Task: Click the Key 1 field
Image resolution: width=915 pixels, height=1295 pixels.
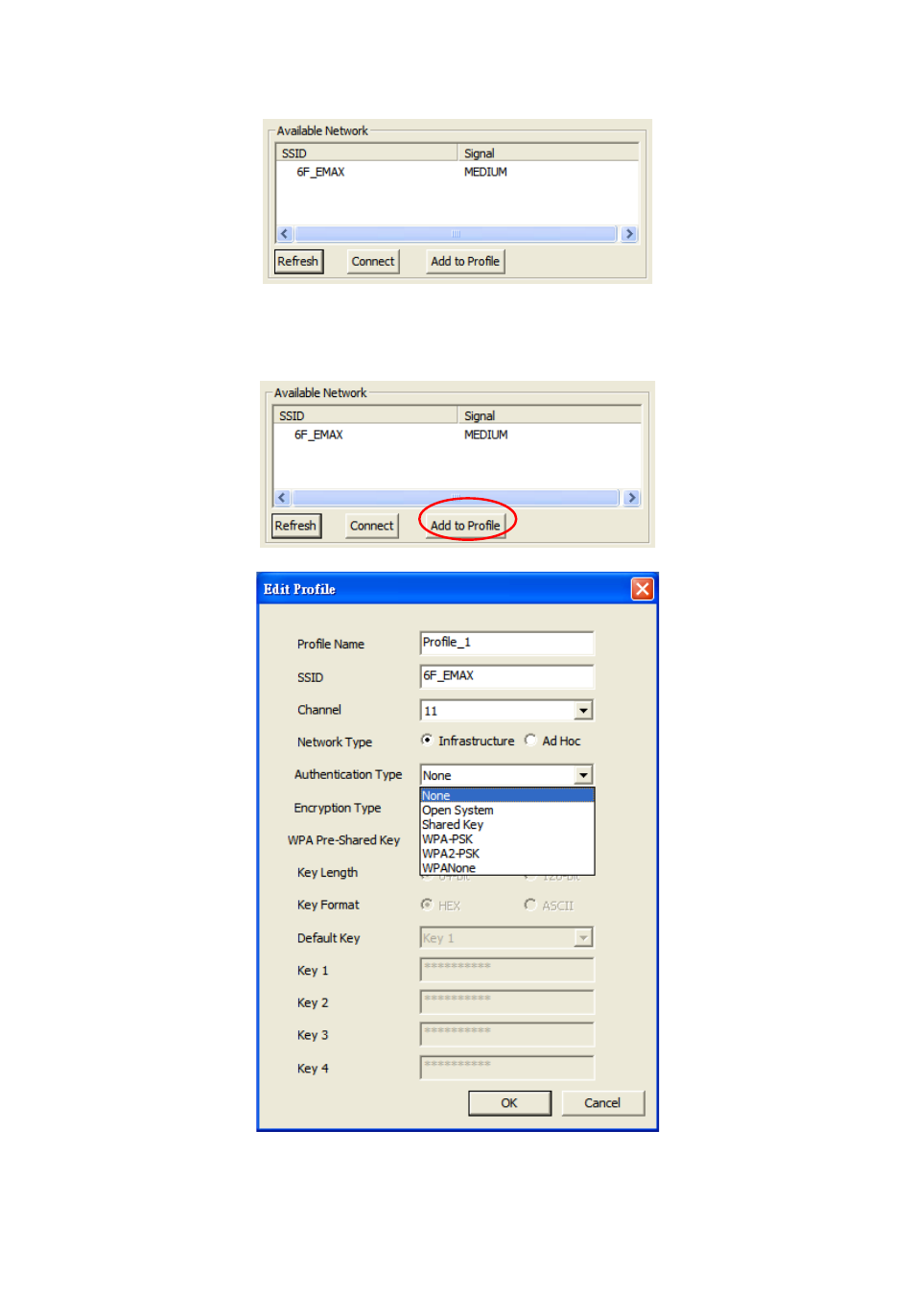Action: coord(507,970)
